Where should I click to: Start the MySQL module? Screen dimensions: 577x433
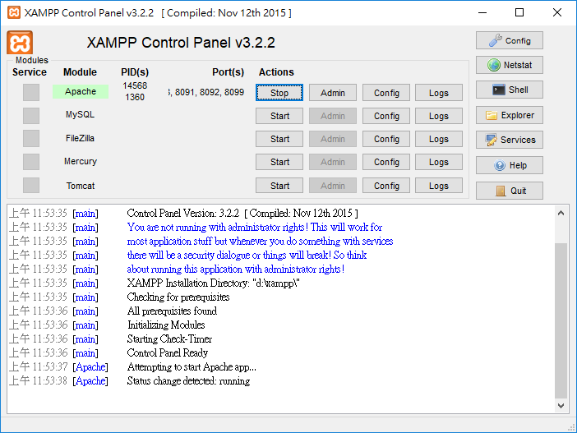coord(279,116)
